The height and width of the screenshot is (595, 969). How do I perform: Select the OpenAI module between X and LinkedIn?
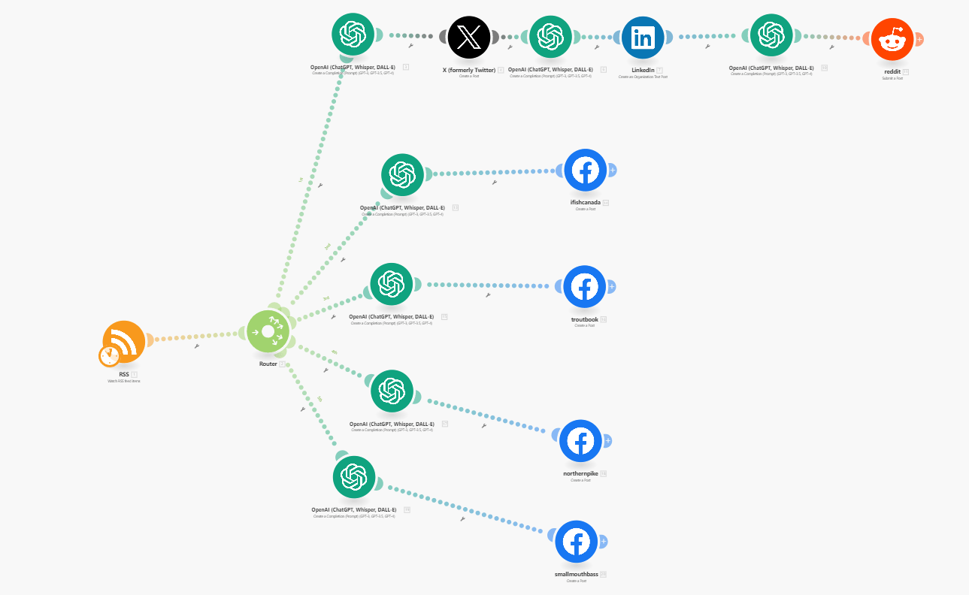point(550,37)
